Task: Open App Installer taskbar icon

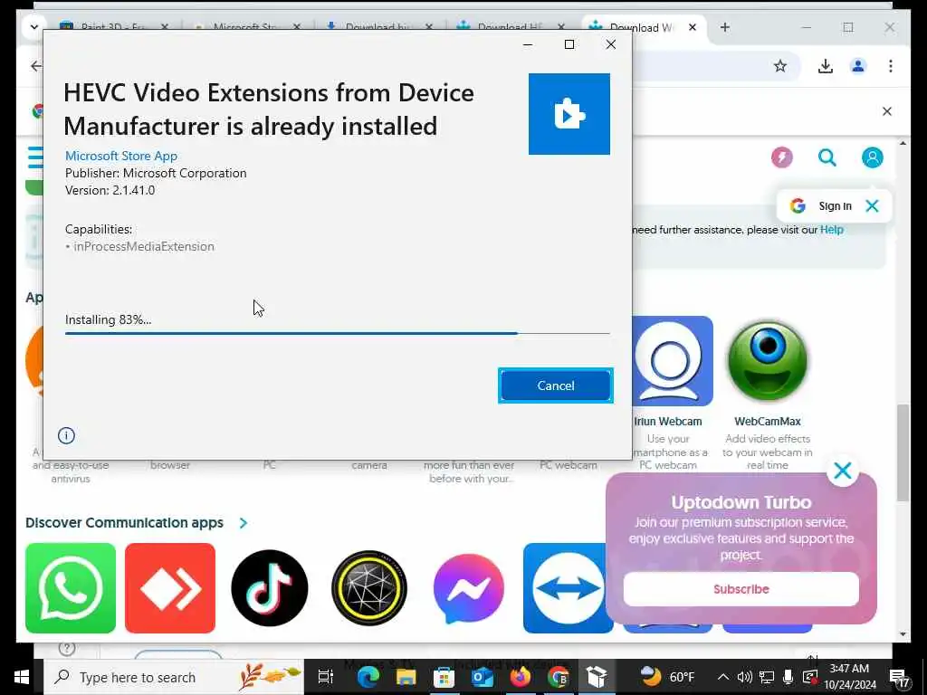Action: 597,677
